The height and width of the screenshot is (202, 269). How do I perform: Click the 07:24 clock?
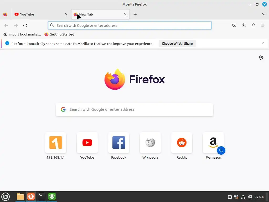pyautogui.click(x=259, y=197)
